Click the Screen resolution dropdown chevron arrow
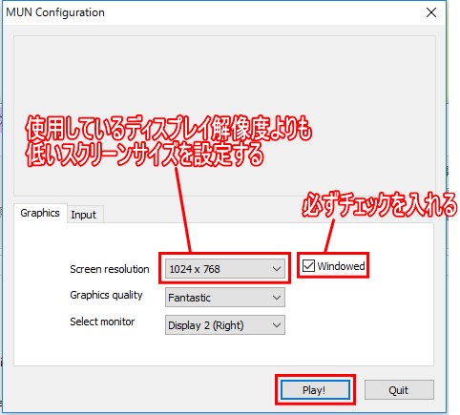The height and width of the screenshot is (415, 460). pos(277,269)
